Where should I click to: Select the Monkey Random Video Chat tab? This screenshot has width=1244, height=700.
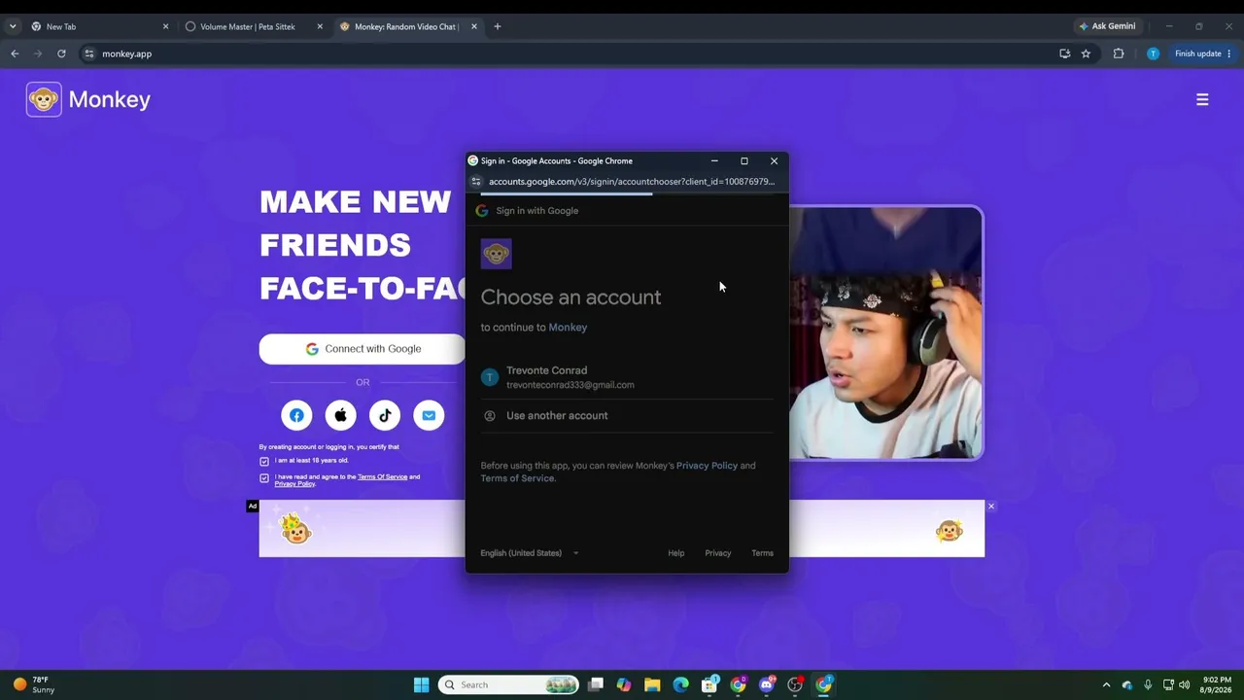click(x=408, y=26)
